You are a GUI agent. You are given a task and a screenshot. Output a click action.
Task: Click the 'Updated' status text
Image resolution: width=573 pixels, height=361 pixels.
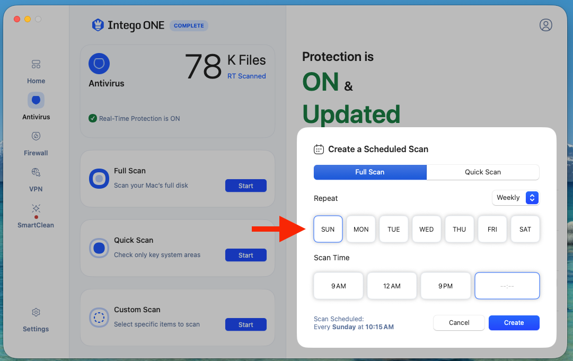pos(351,114)
